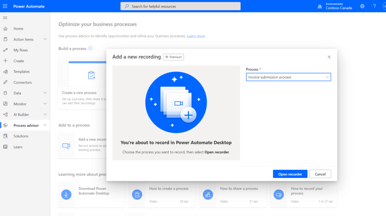
Task: Select Connectors in the sidebar
Action: pyautogui.click(x=22, y=83)
